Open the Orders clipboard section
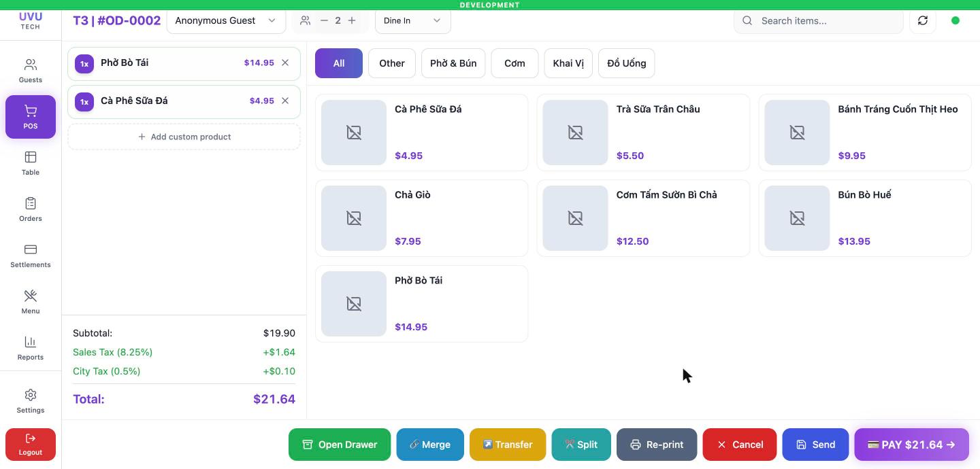Image resolution: width=980 pixels, height=469 pixels. [31, 209]
